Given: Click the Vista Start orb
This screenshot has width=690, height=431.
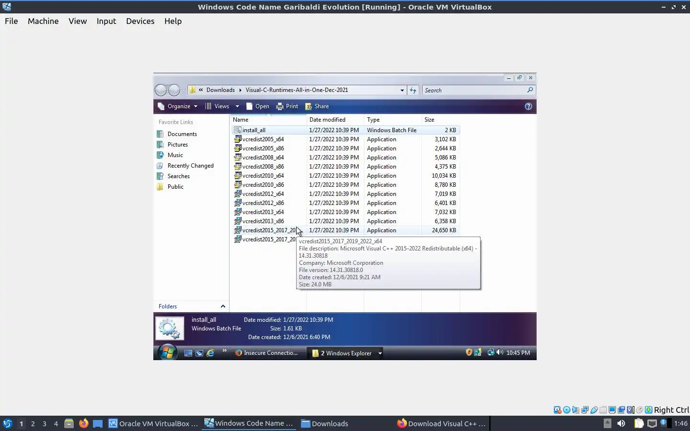Looking at the screenshot, I should coord(167,353).
